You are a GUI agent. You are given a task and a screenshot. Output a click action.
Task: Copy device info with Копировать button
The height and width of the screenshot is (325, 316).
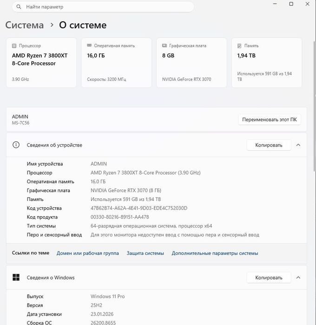269,145
